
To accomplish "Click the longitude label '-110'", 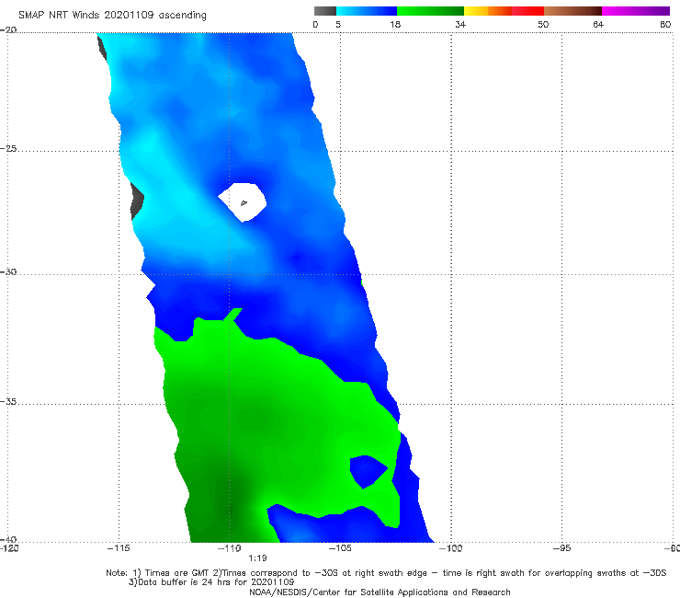I will click(230, 548).
